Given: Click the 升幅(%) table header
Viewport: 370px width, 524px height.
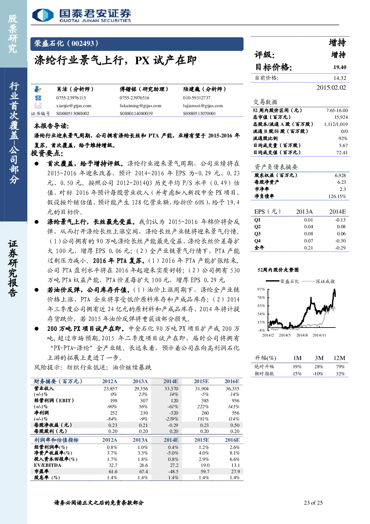Looking at the screenshot, I should (x=266, y=358).
